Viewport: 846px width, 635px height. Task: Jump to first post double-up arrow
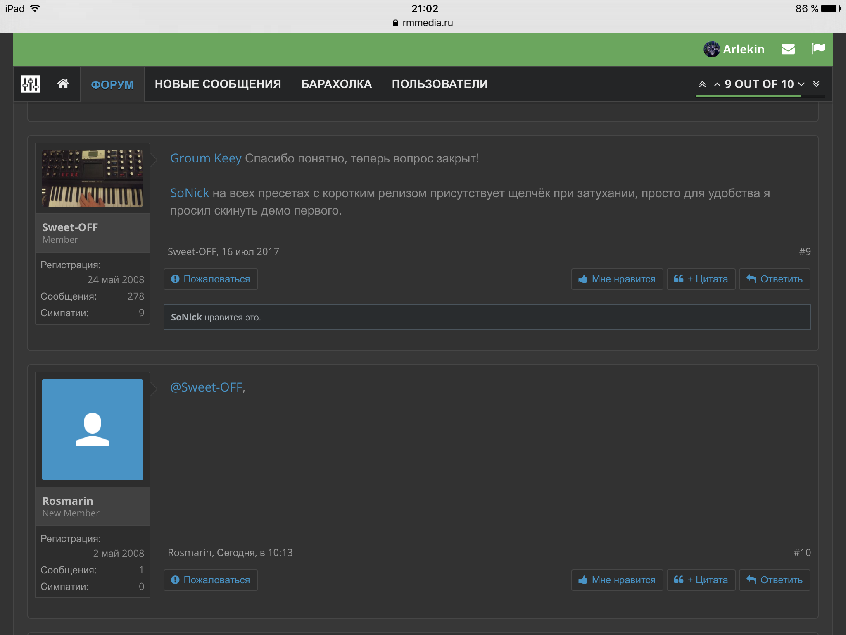(702, 84)
